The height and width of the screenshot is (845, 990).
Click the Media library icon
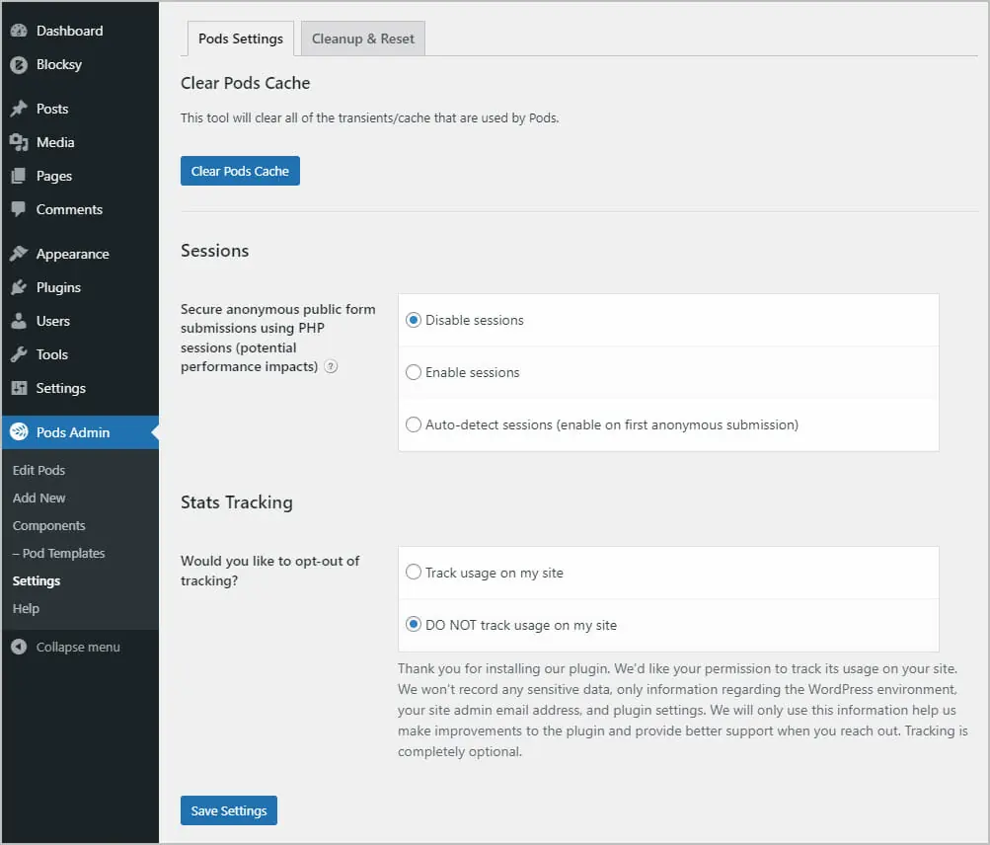(19, 142)
